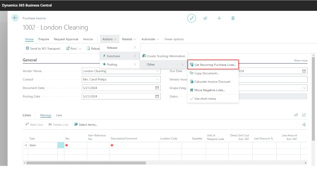The image size is (317, 190).
Task: Select Calculate Invoice Discount
Action: (213, 82)
